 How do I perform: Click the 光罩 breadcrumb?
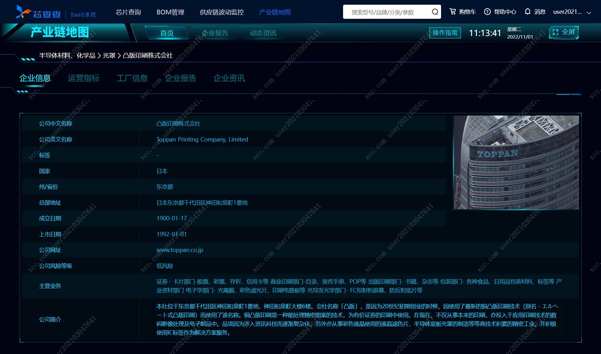pyautogui.click(x=109, y=55)
